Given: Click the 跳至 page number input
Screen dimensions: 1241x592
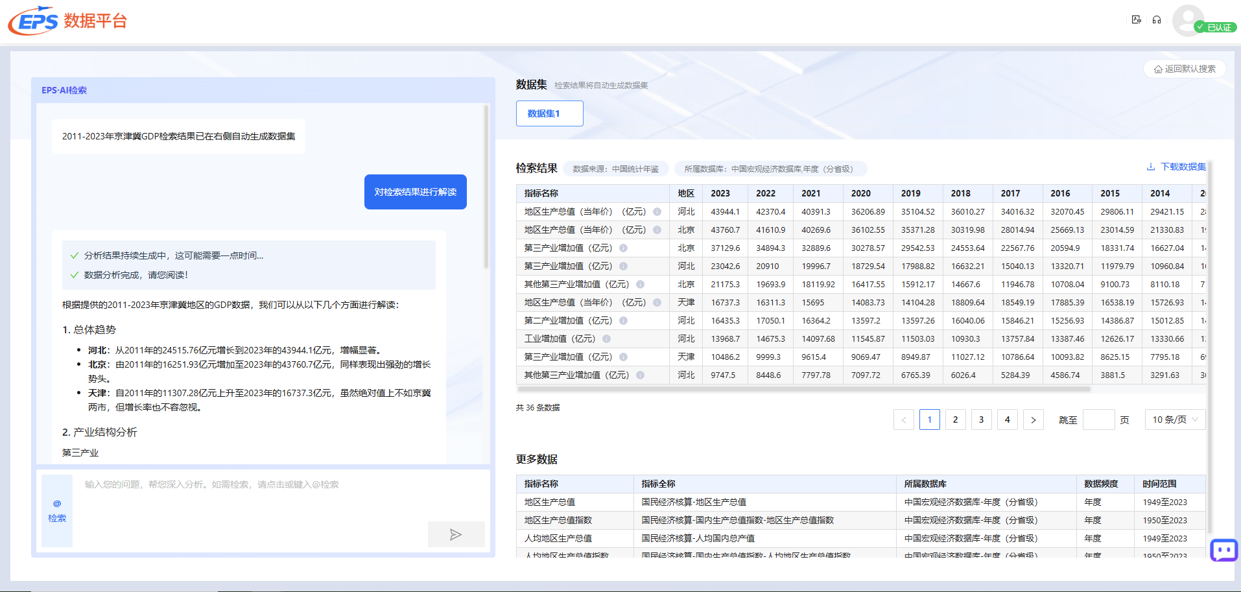Looking at the screenshot, I should [x=1099, y=420].
